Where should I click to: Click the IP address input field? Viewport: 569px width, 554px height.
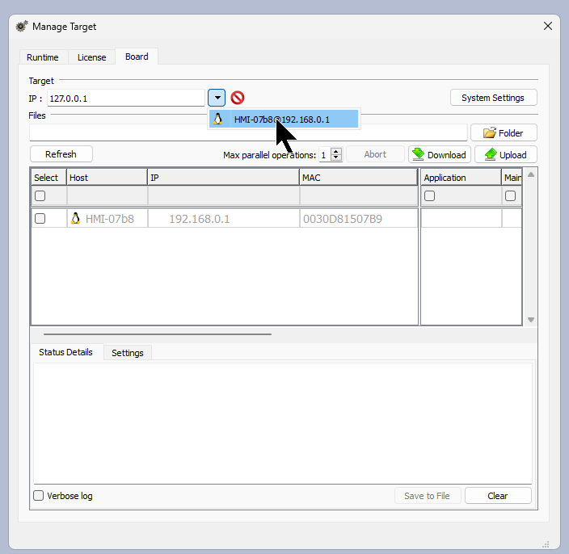click(126, 99)
